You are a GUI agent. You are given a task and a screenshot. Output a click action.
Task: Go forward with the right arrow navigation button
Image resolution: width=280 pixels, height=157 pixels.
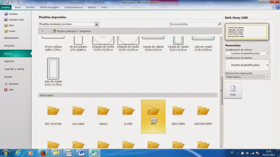[48, 31]
